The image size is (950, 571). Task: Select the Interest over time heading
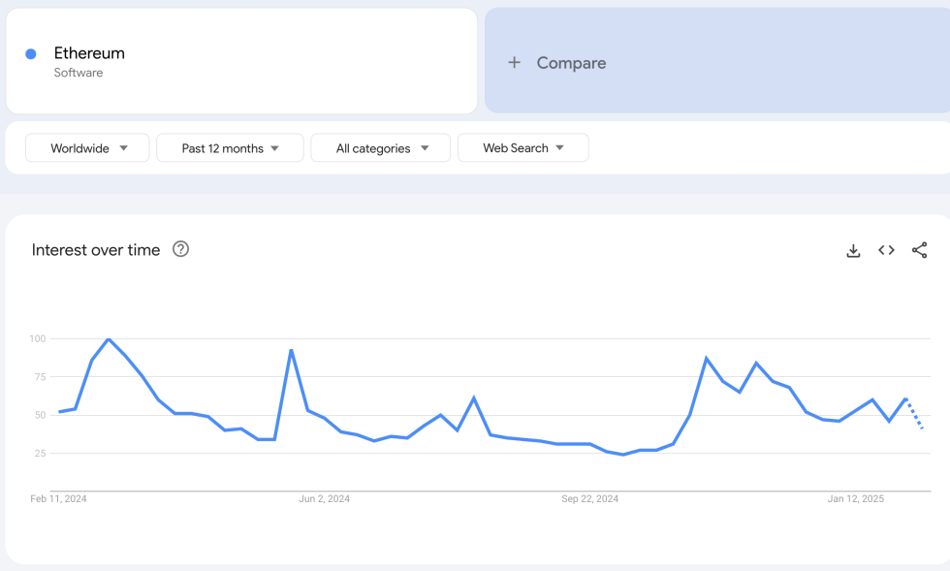pos(96,250)
